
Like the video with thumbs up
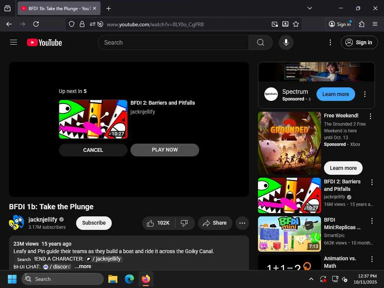tap(158, 223)
